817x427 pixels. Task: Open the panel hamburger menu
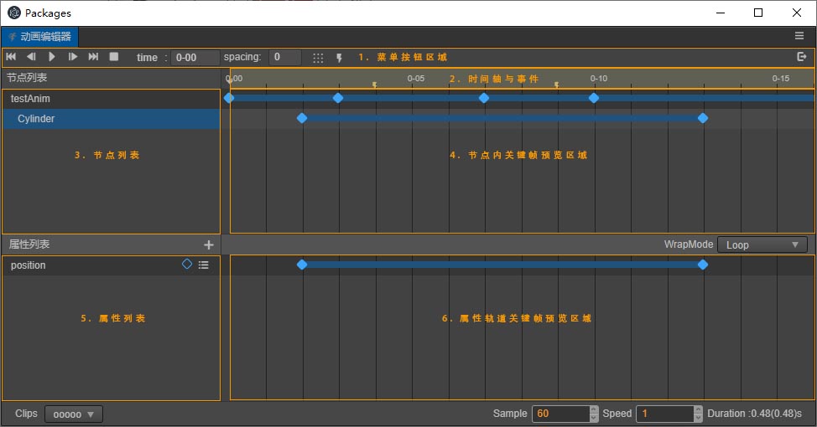[799, 35]
